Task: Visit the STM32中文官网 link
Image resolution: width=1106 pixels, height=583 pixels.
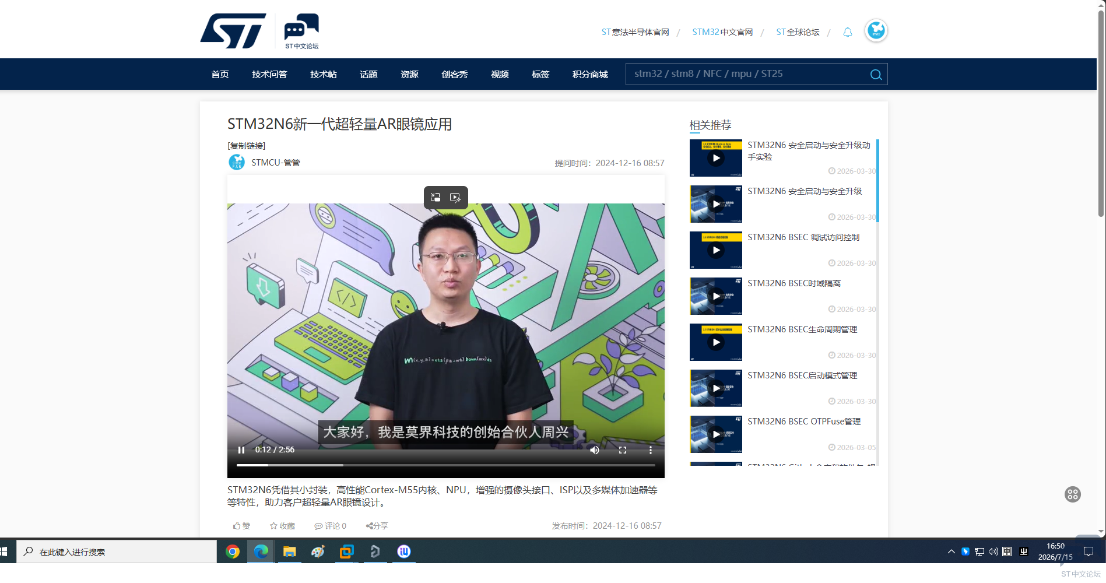Action: pyautogui.click(x=722, y=32)
